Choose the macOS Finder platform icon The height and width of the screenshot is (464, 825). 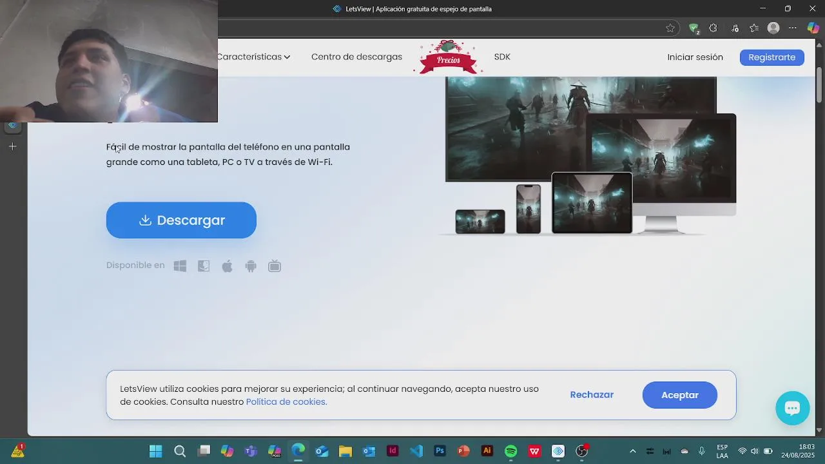point(204,266)
